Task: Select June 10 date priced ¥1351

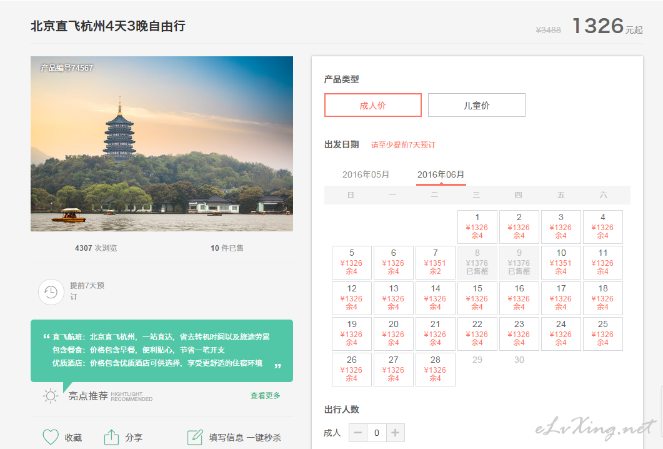Action: tap(561, 263)
